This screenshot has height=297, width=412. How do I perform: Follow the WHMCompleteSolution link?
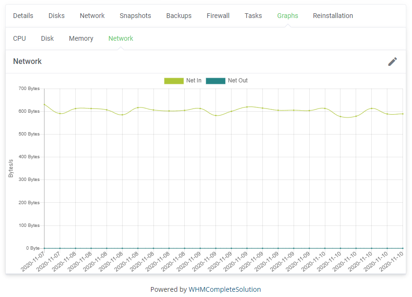(x=224, y=289)
